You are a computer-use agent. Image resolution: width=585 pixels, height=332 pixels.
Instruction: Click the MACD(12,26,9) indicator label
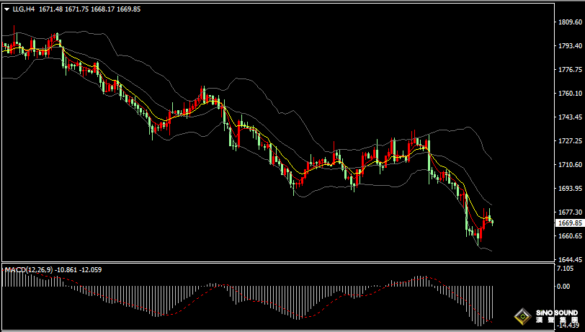(x=29, y=269)
